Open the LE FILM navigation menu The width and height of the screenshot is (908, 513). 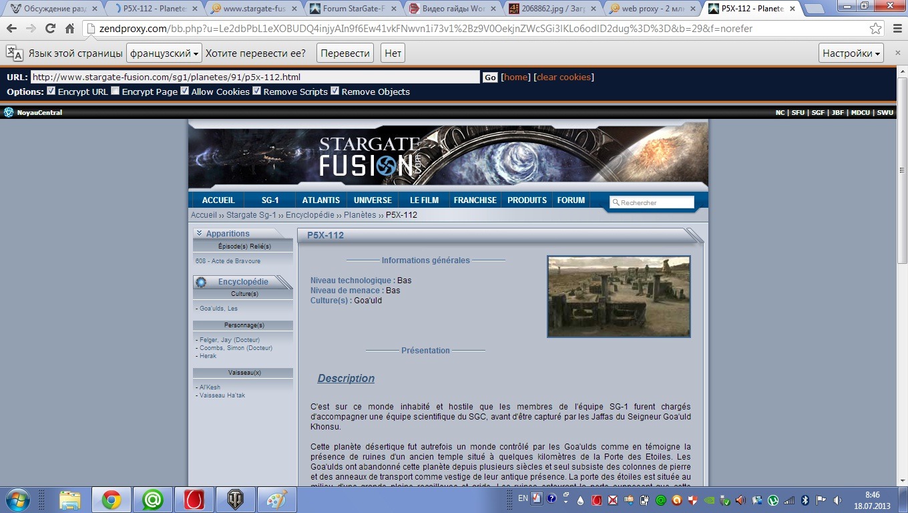(x=424, y=200)
